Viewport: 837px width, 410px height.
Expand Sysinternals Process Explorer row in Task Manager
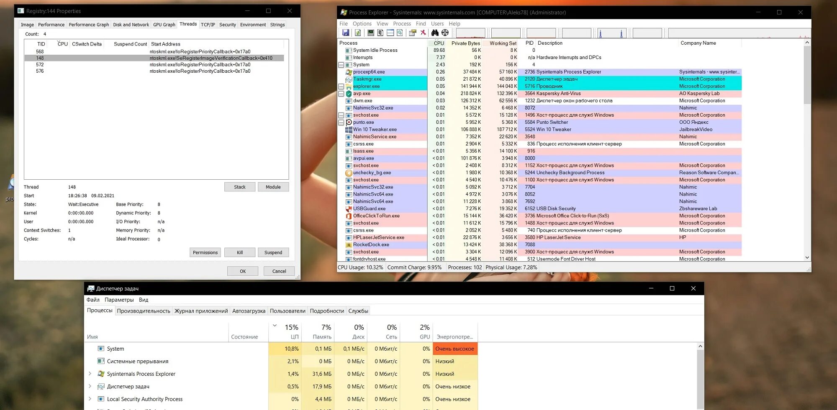tap(90, 374)
